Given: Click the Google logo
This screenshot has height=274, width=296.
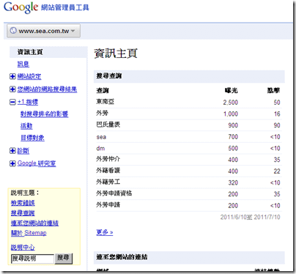Looking at the screenshot, I should click(21, 7).
